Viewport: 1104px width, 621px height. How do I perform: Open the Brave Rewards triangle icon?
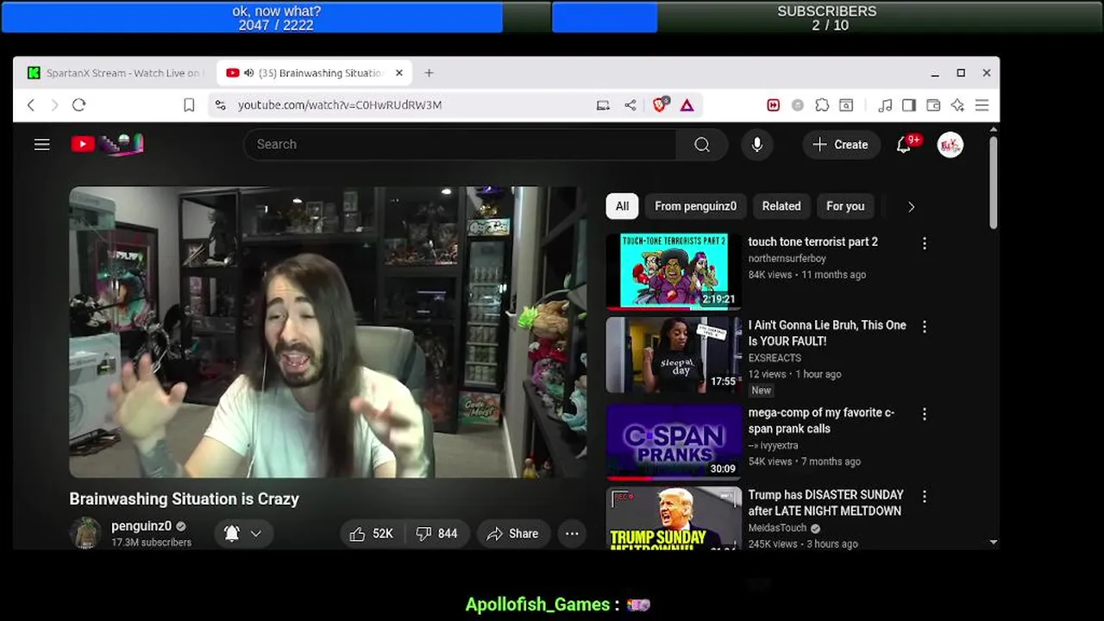(x=687, y=105)
